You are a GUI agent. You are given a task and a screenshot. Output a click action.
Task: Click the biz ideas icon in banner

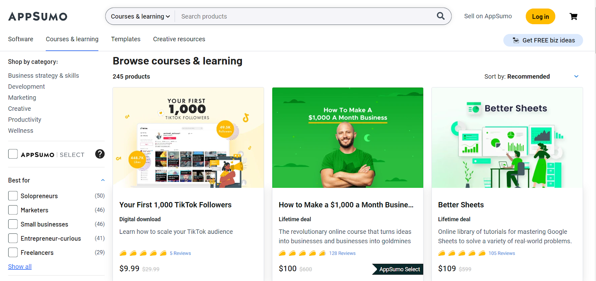click(x=516, y=40)
